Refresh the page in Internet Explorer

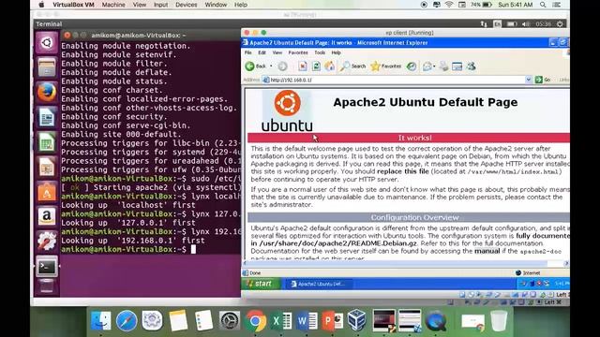point(316,66)
